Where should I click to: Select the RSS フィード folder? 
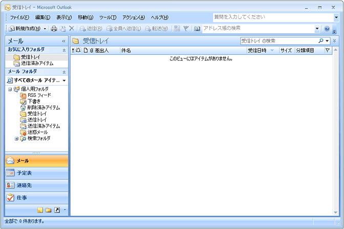pos(35,95)
